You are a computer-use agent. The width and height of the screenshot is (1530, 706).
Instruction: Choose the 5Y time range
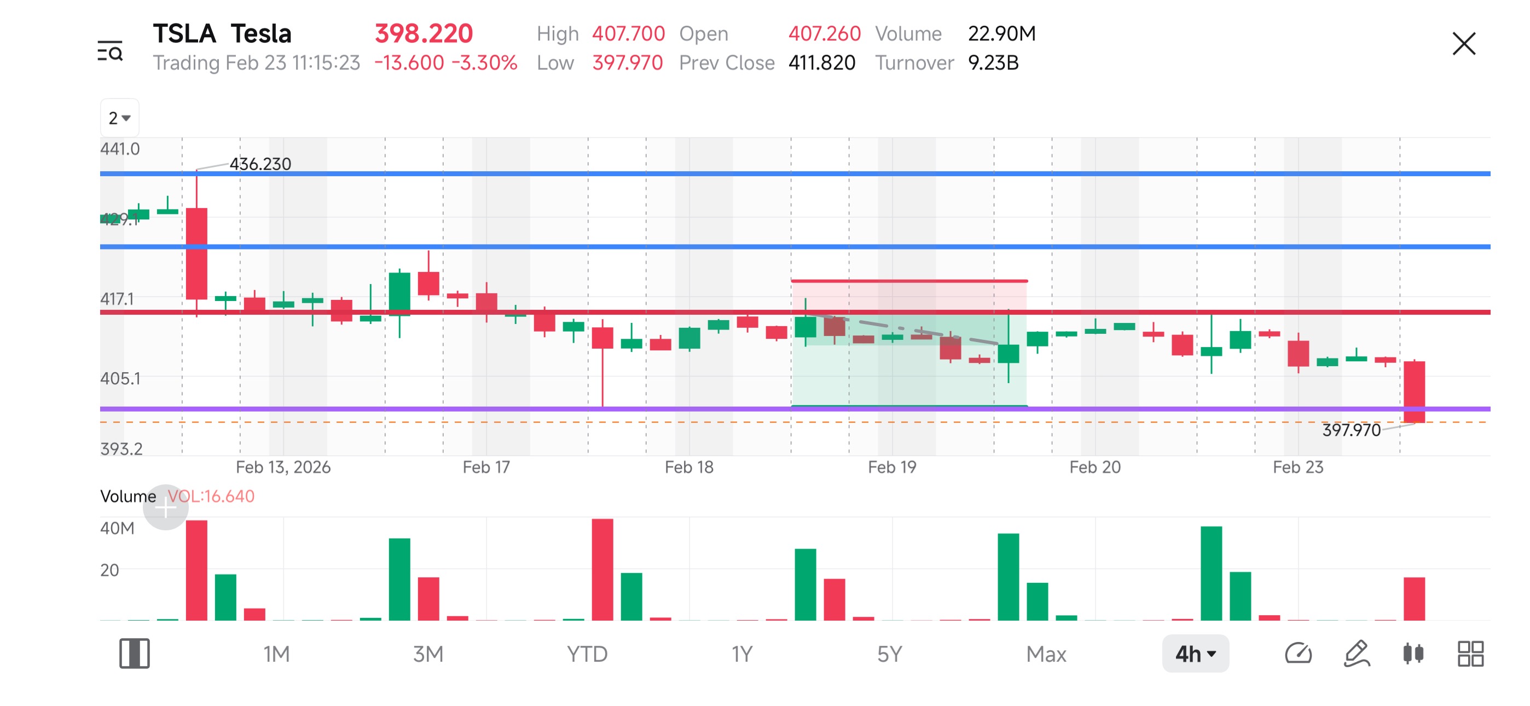click(x=889, y=653)
